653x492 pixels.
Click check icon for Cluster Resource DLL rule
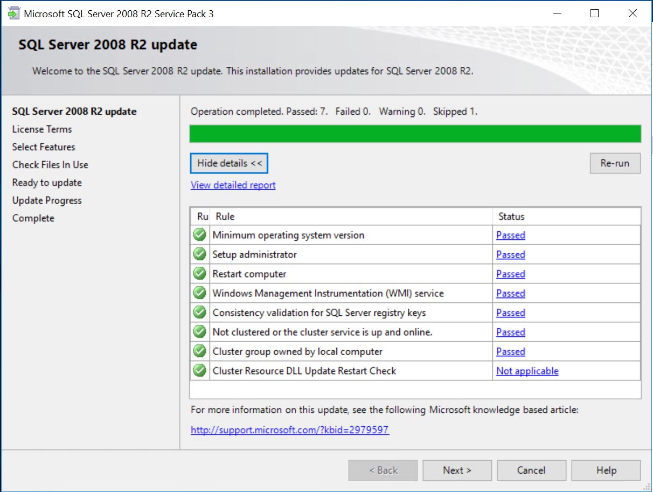[x=200, y=371]
